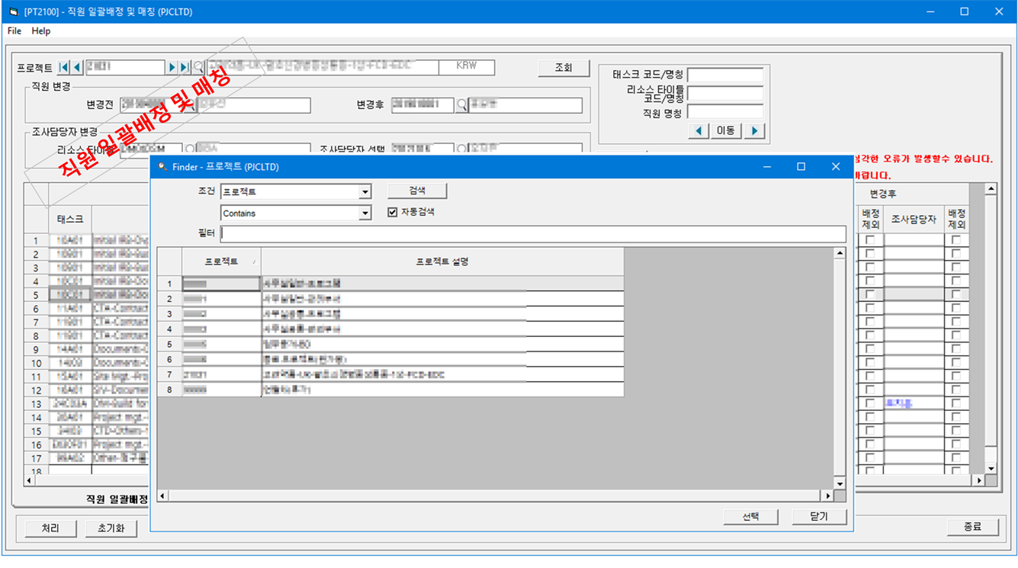Check 배정제외 box left of 조사담당자 in row 5
The image size is (1018, 568).
[870, 294]
